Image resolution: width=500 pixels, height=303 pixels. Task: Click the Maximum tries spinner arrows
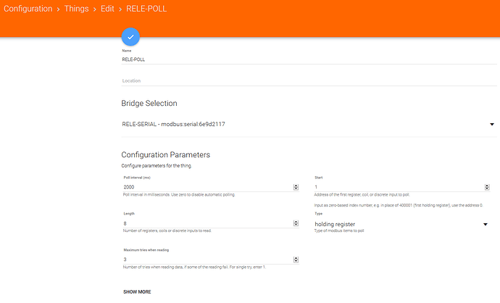tap(296, 260)
